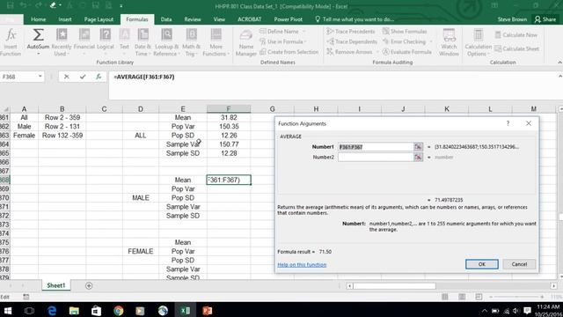Screen dimensions: 563x317
Task: Click Trace Precedents
Action: click(351, 32)
